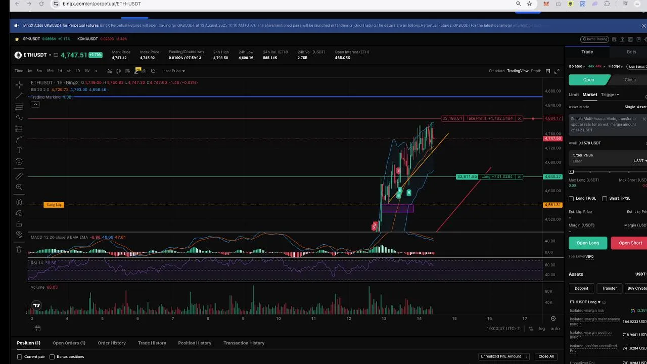Image resolution: width=647 pixels, height=364 pixels.
Task: Toggle auto scale on the chart
Action: pos(555,329)
